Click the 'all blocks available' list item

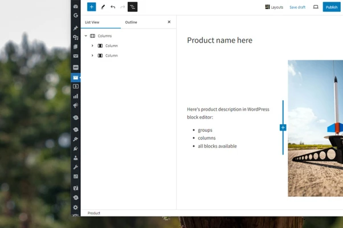[x=217, y=146]
